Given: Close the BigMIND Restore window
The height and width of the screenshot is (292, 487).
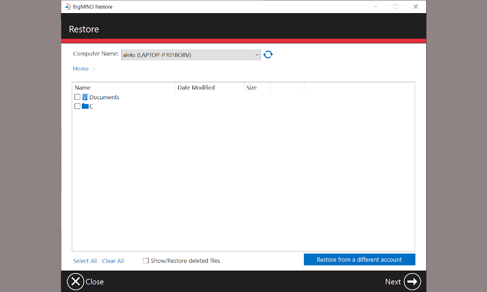Looking at the screenshot, I should tap(415, 6).
